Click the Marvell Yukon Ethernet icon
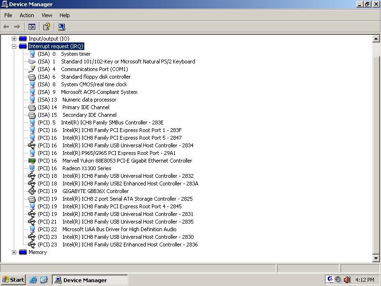The width and height of the screenshot is (381, 286). point(32,161)
